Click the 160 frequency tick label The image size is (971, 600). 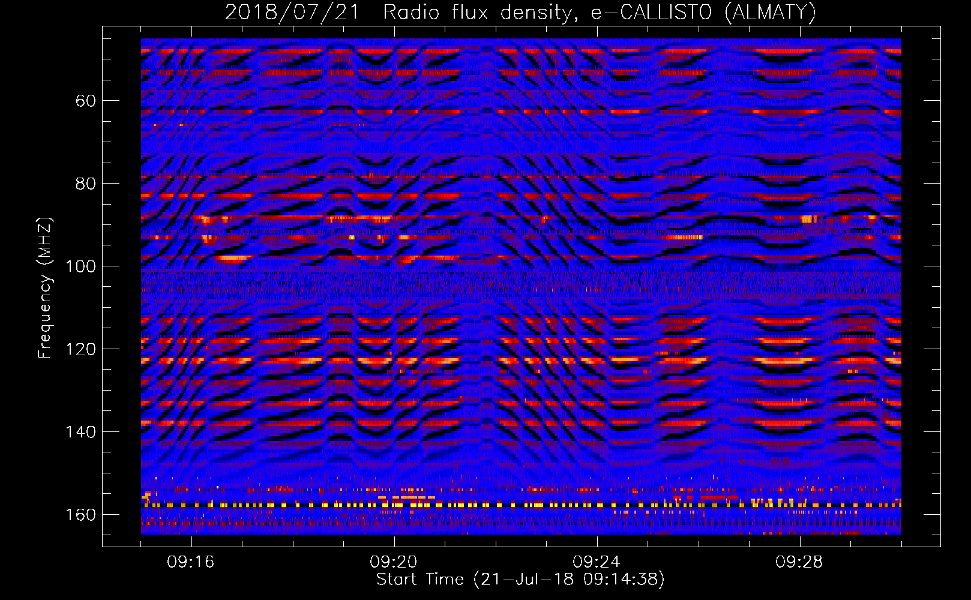tap(81, 515)
